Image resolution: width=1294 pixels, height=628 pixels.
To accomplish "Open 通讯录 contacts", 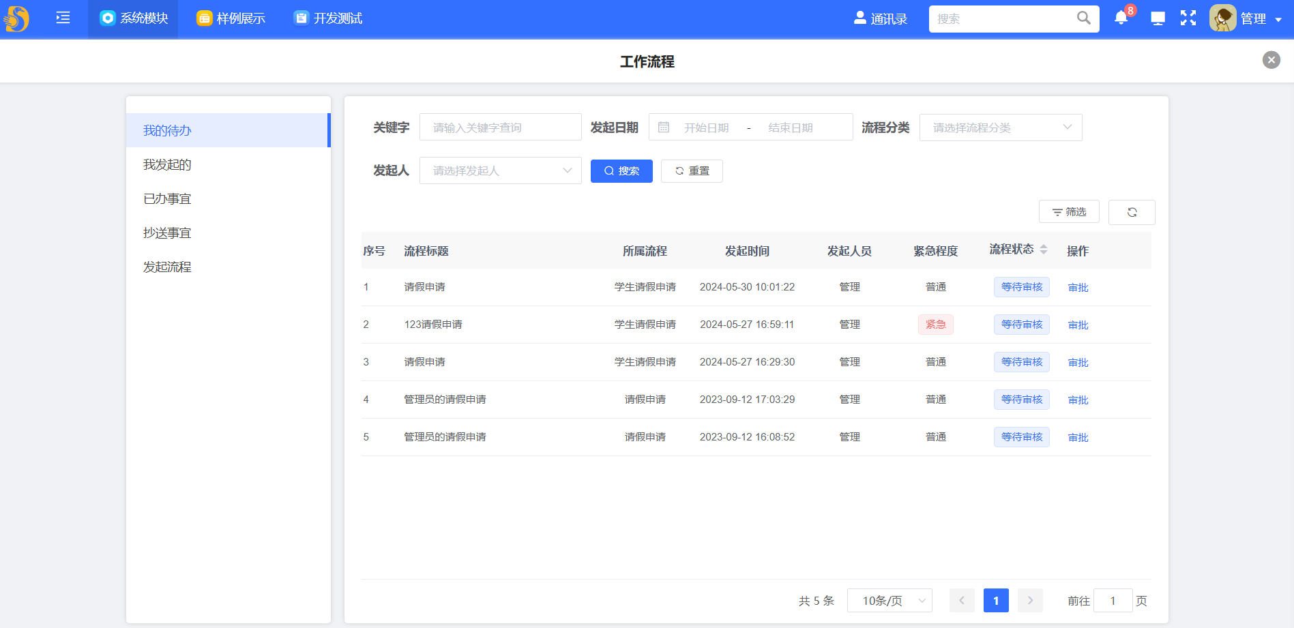I will 881,18.
